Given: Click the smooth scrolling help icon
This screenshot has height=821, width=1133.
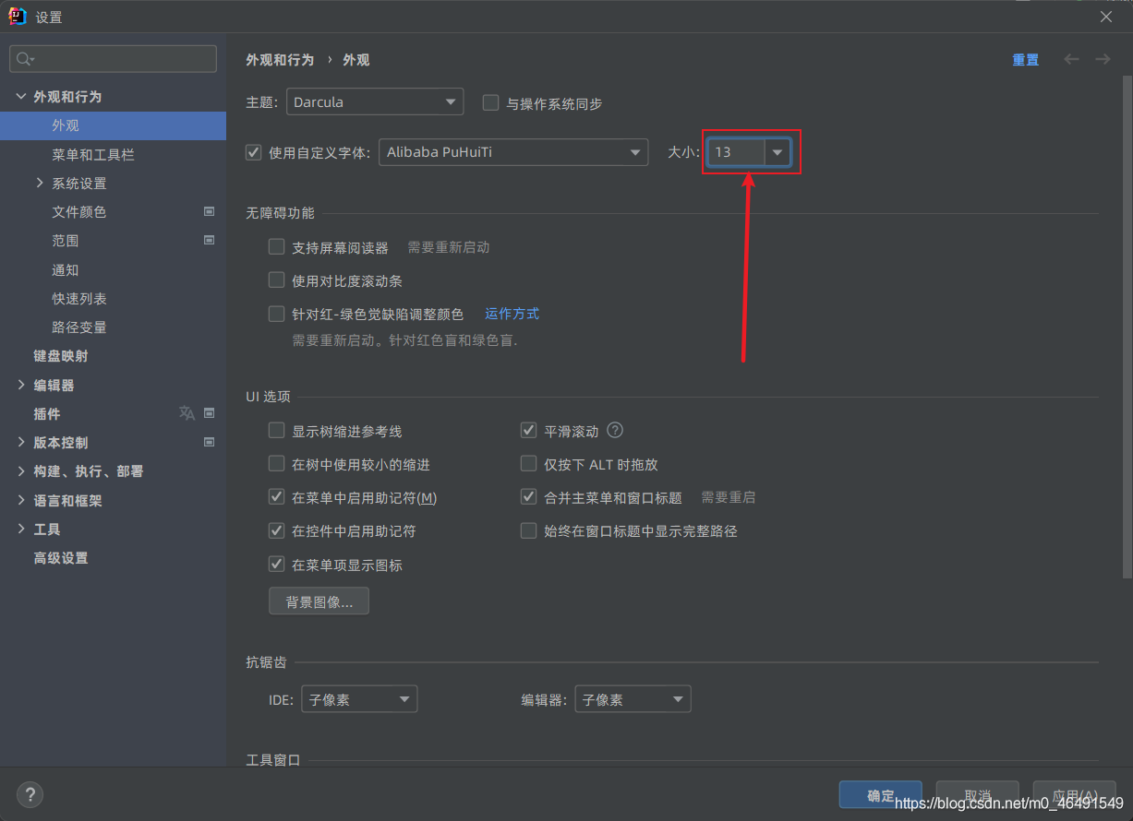Looking at the screenshot, I should coord(615,430).
